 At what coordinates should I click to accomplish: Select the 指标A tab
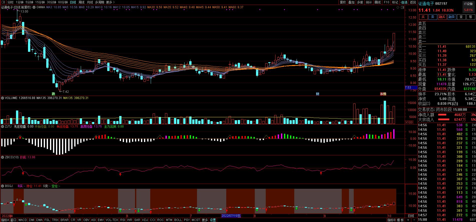(5, 220)
